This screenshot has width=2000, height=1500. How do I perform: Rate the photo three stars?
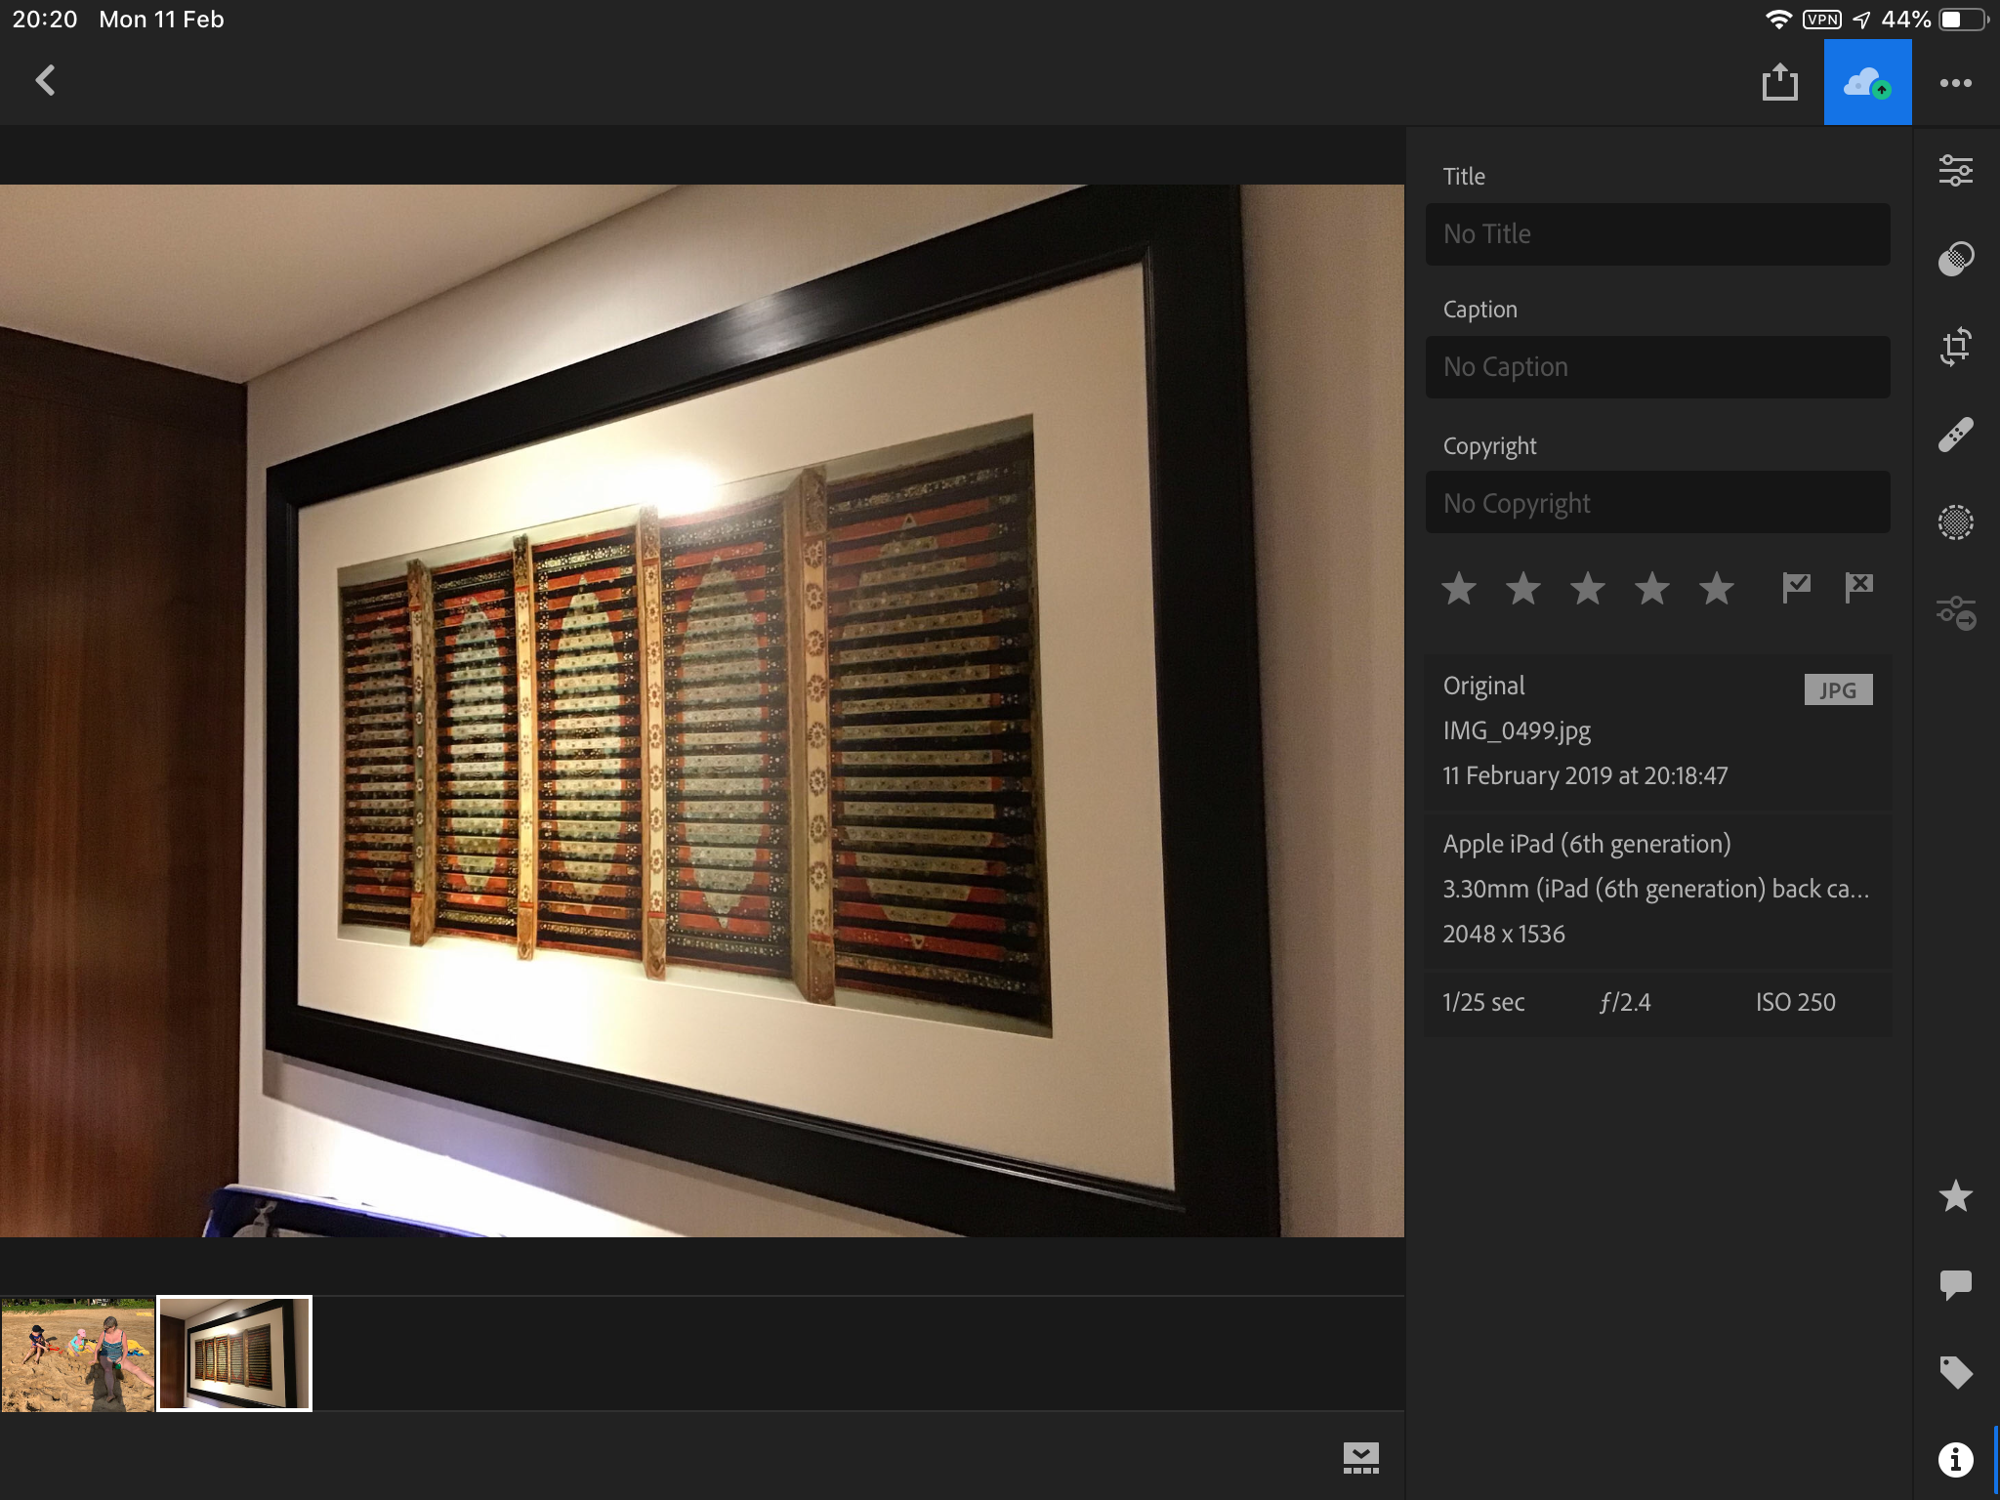point(1587,589)
